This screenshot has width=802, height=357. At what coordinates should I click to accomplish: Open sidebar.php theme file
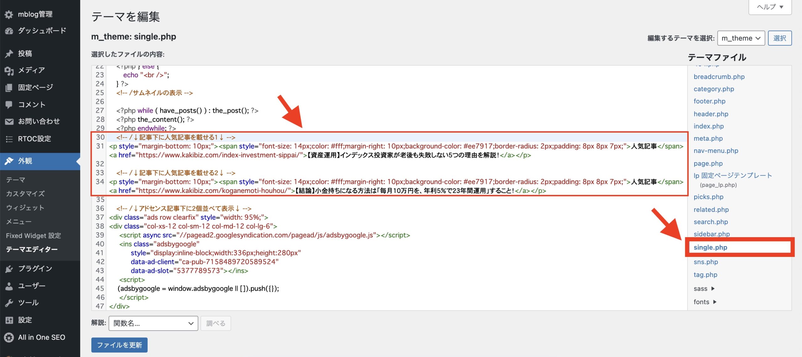point(711,234)
